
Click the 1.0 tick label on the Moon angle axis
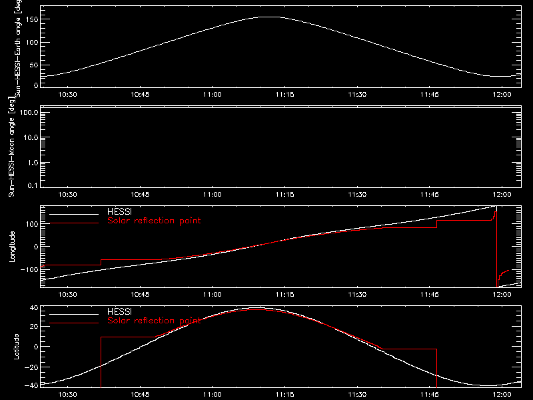pos(33,163)
